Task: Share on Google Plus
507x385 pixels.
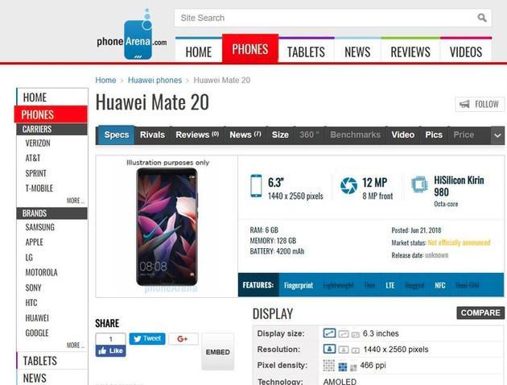Action: coord(183,339)
